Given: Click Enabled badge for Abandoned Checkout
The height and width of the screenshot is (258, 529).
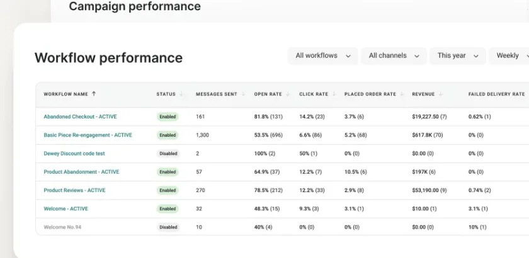Looking at the screenshot, I should click(x=168, y=116).
